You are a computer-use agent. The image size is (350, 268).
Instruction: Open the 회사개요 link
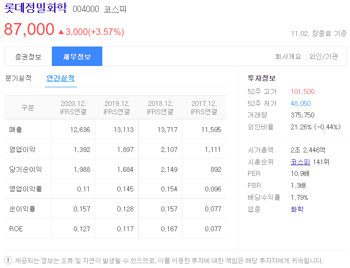coord(288,56)
